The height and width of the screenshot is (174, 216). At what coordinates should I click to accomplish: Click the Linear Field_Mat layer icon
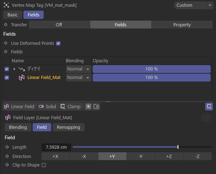point(22,78)
